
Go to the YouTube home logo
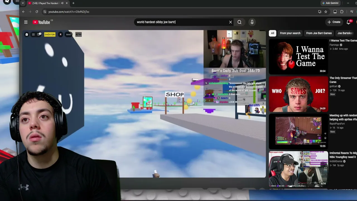41,22
